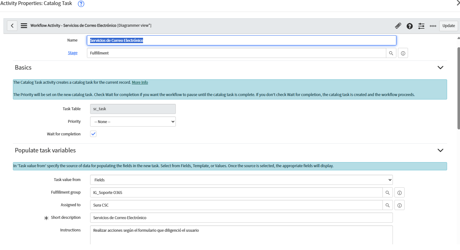
Task: Click the Stage field lookup magnifier
Action: point(391,53)
